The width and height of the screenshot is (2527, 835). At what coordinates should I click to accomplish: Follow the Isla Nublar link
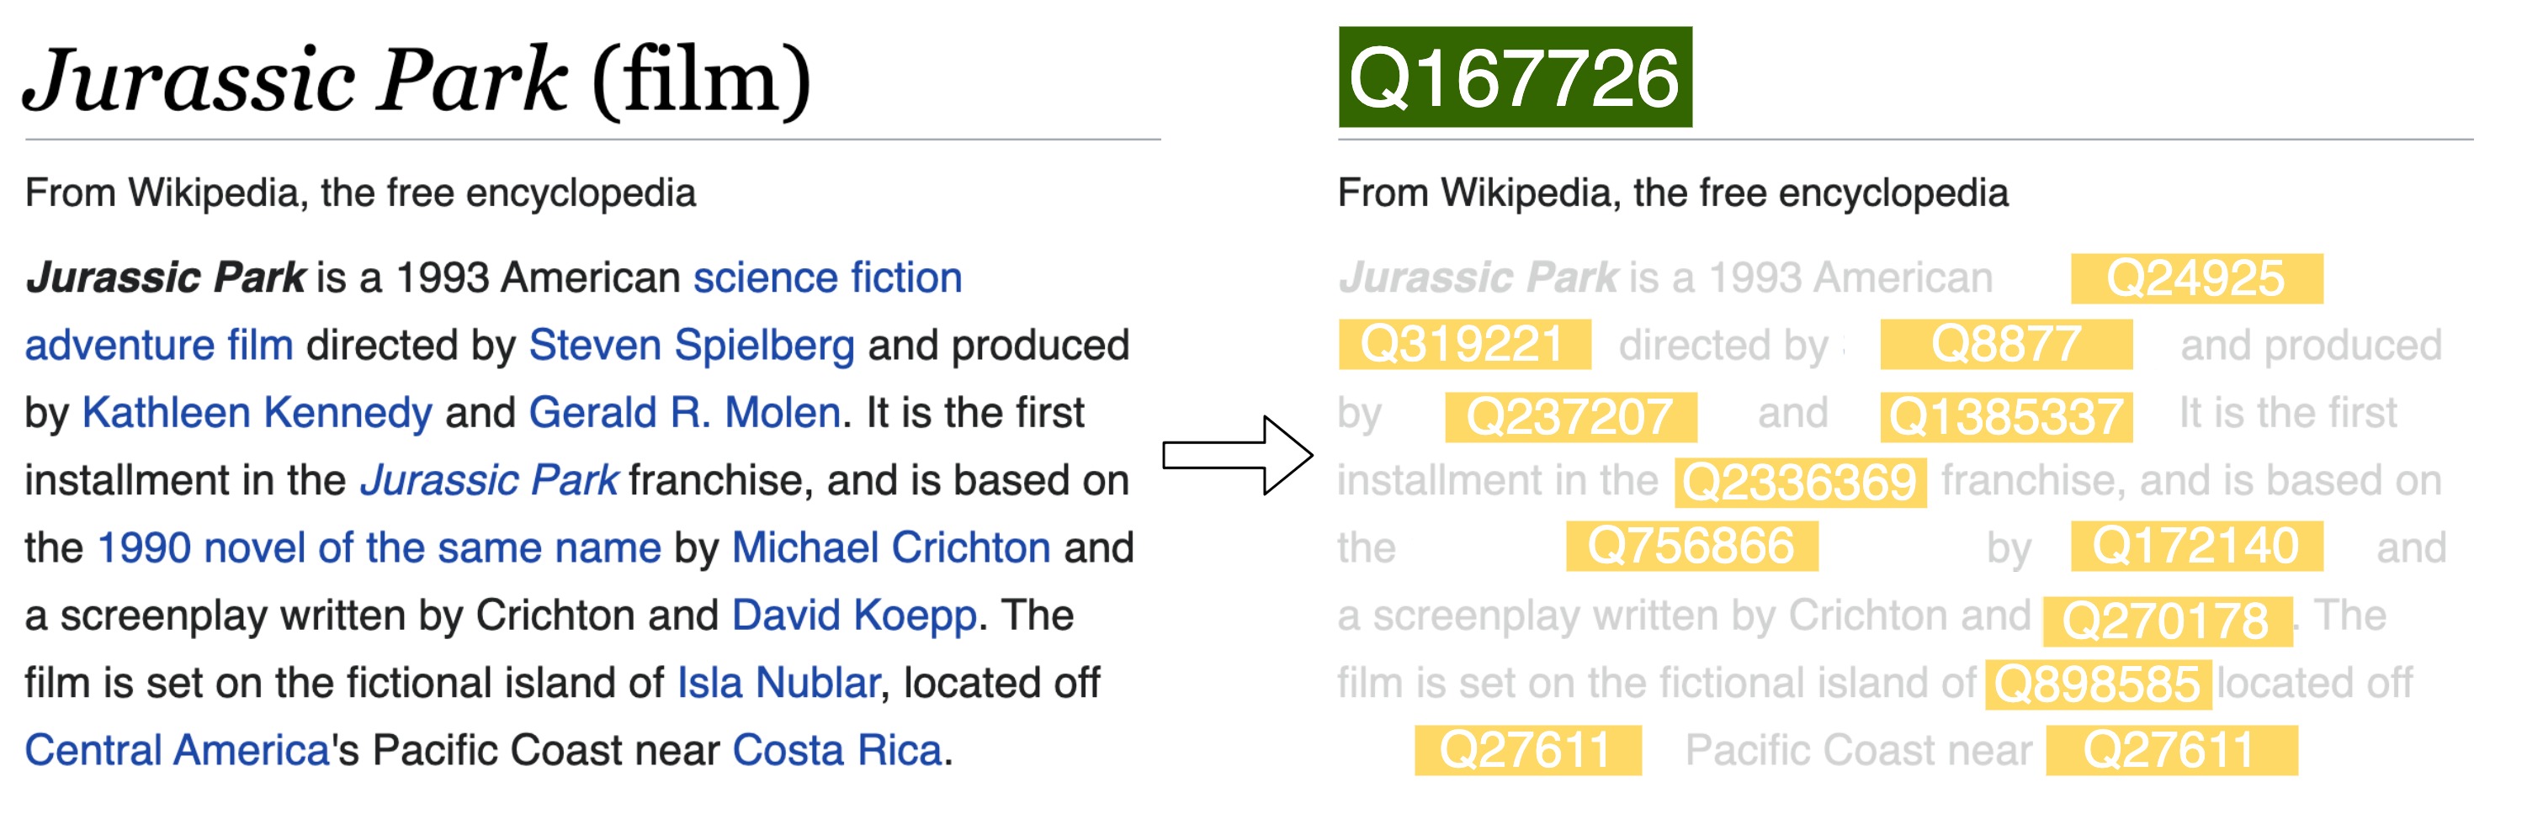(x=779, y=684)
